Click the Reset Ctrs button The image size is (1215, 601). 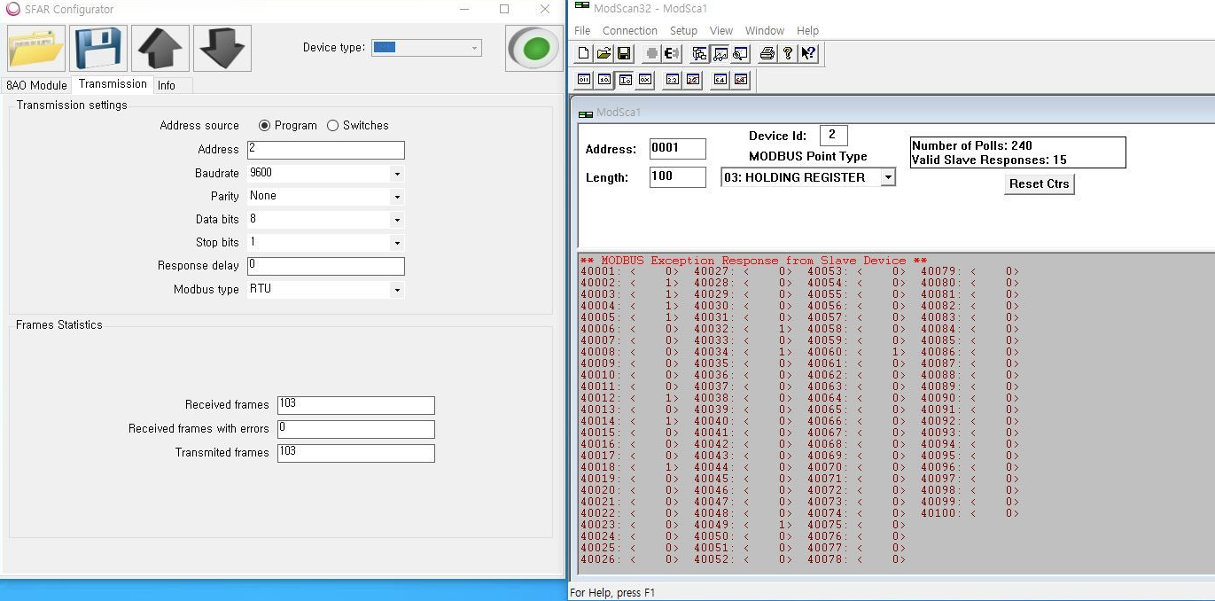(x=1039, y=183)
